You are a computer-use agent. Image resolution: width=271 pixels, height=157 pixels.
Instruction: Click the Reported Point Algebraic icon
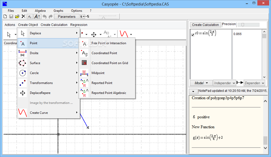point(84,93)
